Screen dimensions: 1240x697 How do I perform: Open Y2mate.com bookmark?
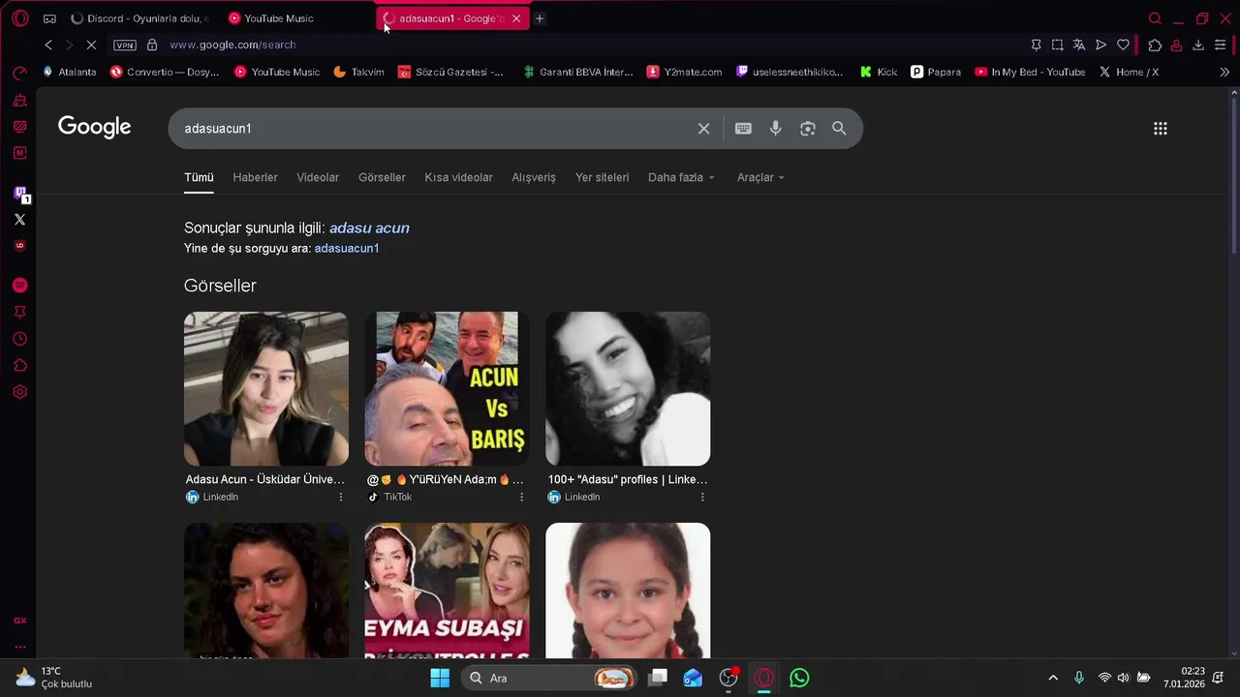[x=685, y=72]
